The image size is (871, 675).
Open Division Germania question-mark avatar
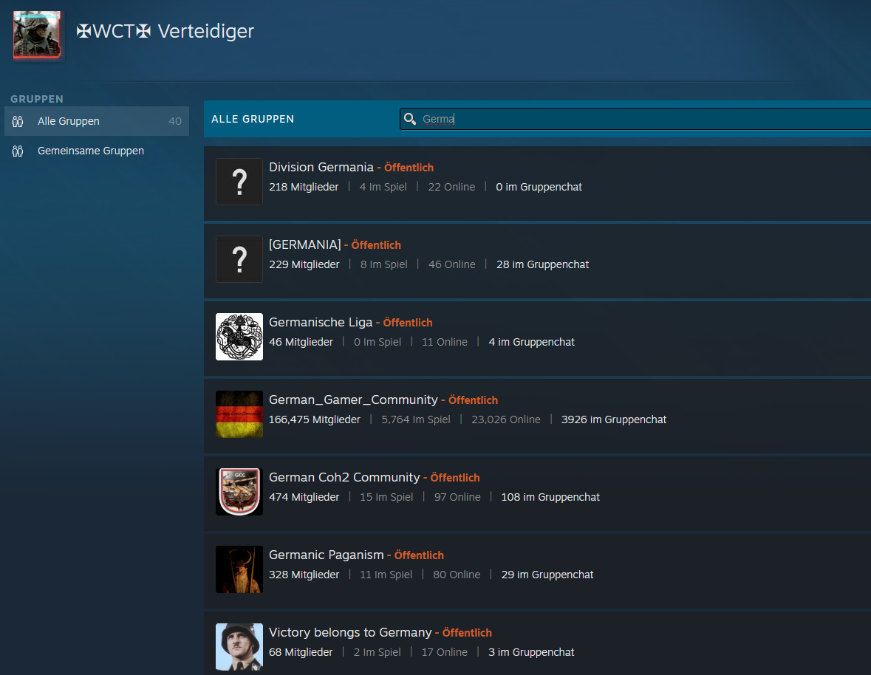(239, 182)
